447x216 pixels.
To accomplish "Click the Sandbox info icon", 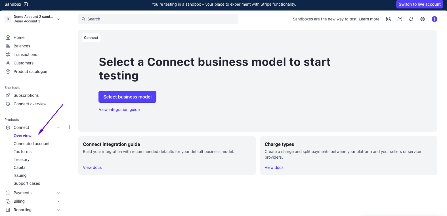I will click(26, 4).
